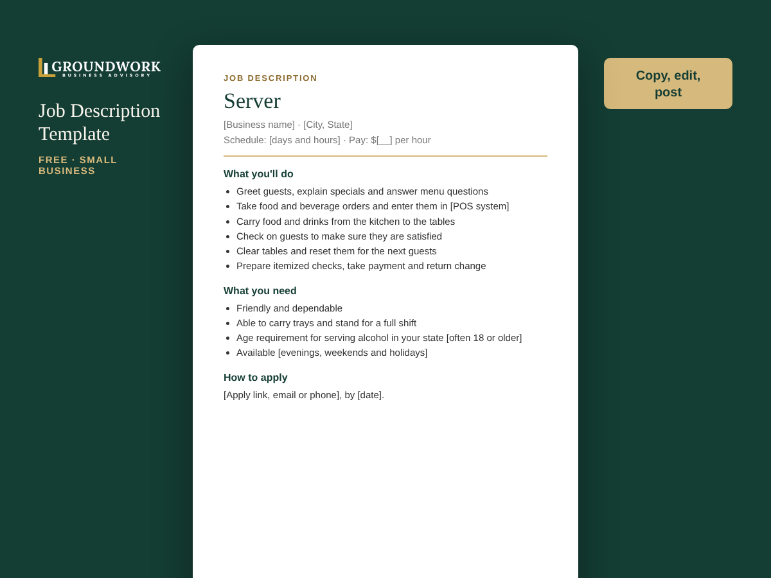The height and width of the screenshot is (578, 771).
Task: Click the "FREE · SMALL BUSINESS" label
Action: click(78, 165)
